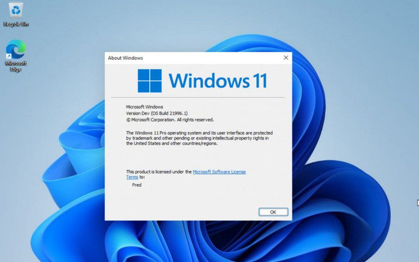Click the Windows 11 Pro trademark paragraph

click(x=199, y=138)
